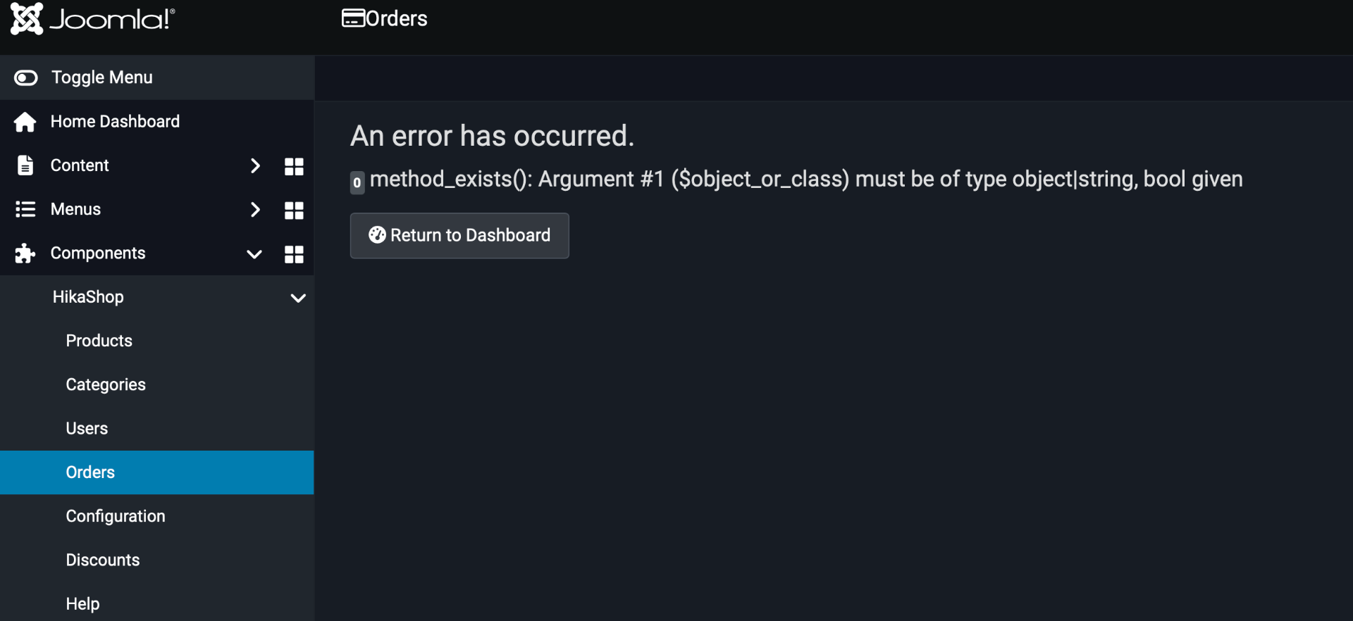Click the Joomla logo icon
Screen dimensions: 1353x621
tap(27, 18)
